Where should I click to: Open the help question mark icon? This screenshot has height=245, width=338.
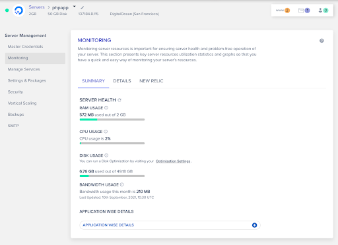pyautogui.click(x=321, y=41)
